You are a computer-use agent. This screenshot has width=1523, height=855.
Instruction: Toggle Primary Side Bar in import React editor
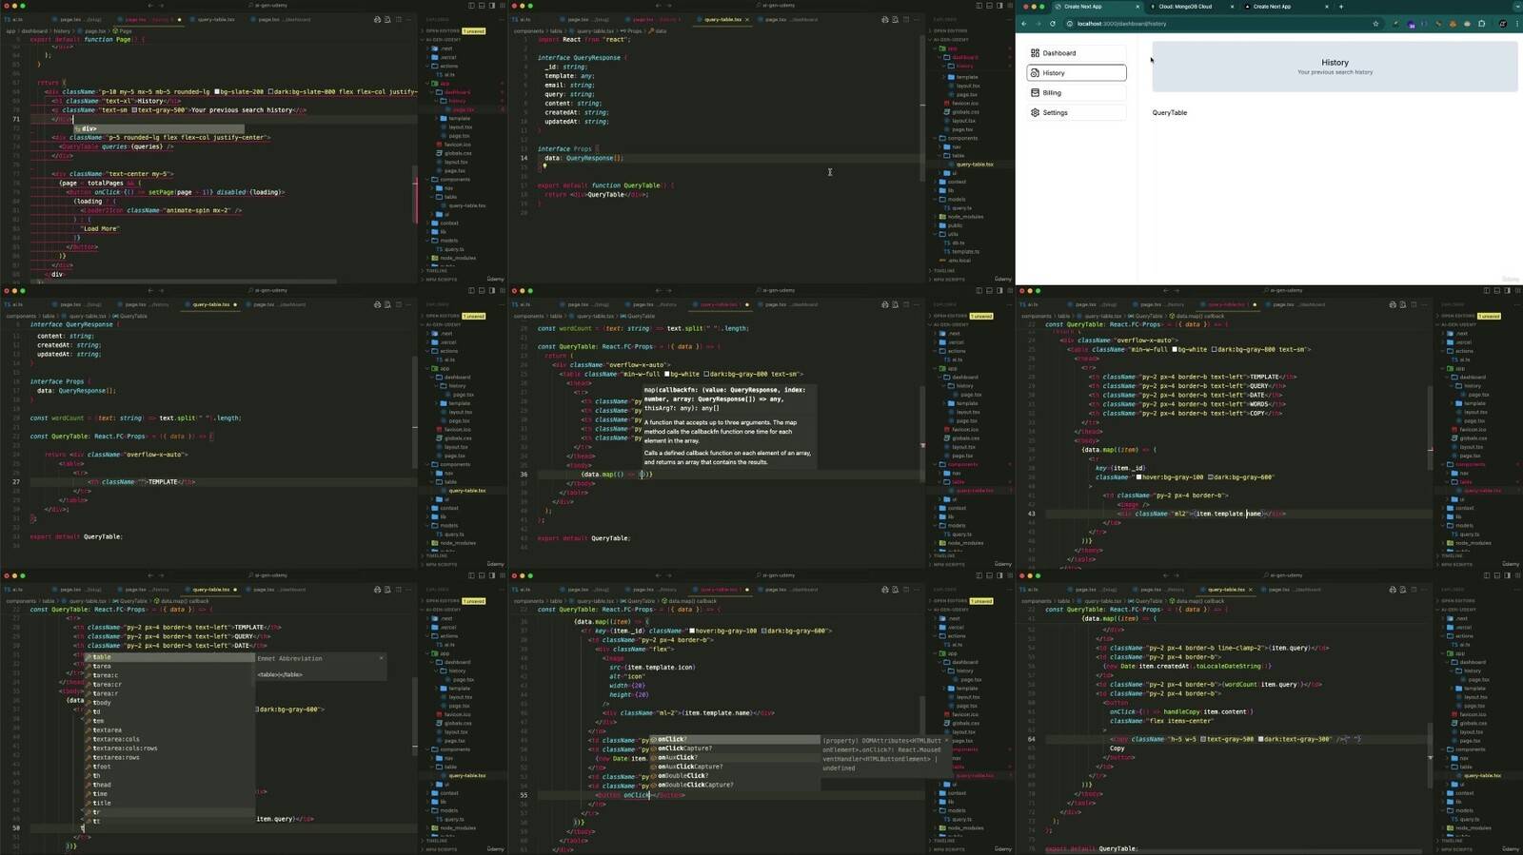[x=979, y=6]
